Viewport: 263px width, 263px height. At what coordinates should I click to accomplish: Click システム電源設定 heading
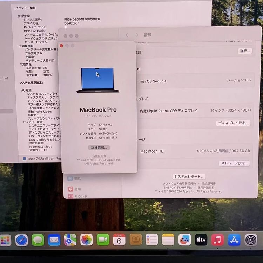click(x=31, y=83)
